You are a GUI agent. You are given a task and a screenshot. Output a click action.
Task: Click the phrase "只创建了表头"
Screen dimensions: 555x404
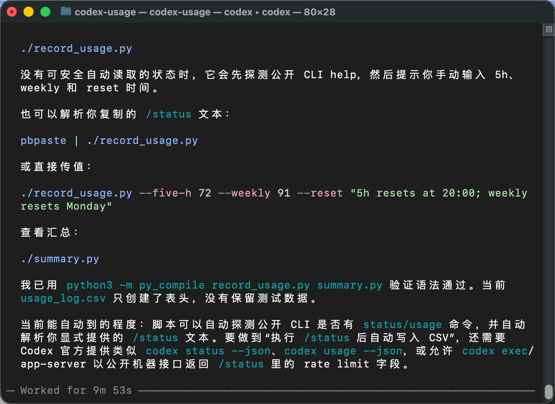[152, 298]
